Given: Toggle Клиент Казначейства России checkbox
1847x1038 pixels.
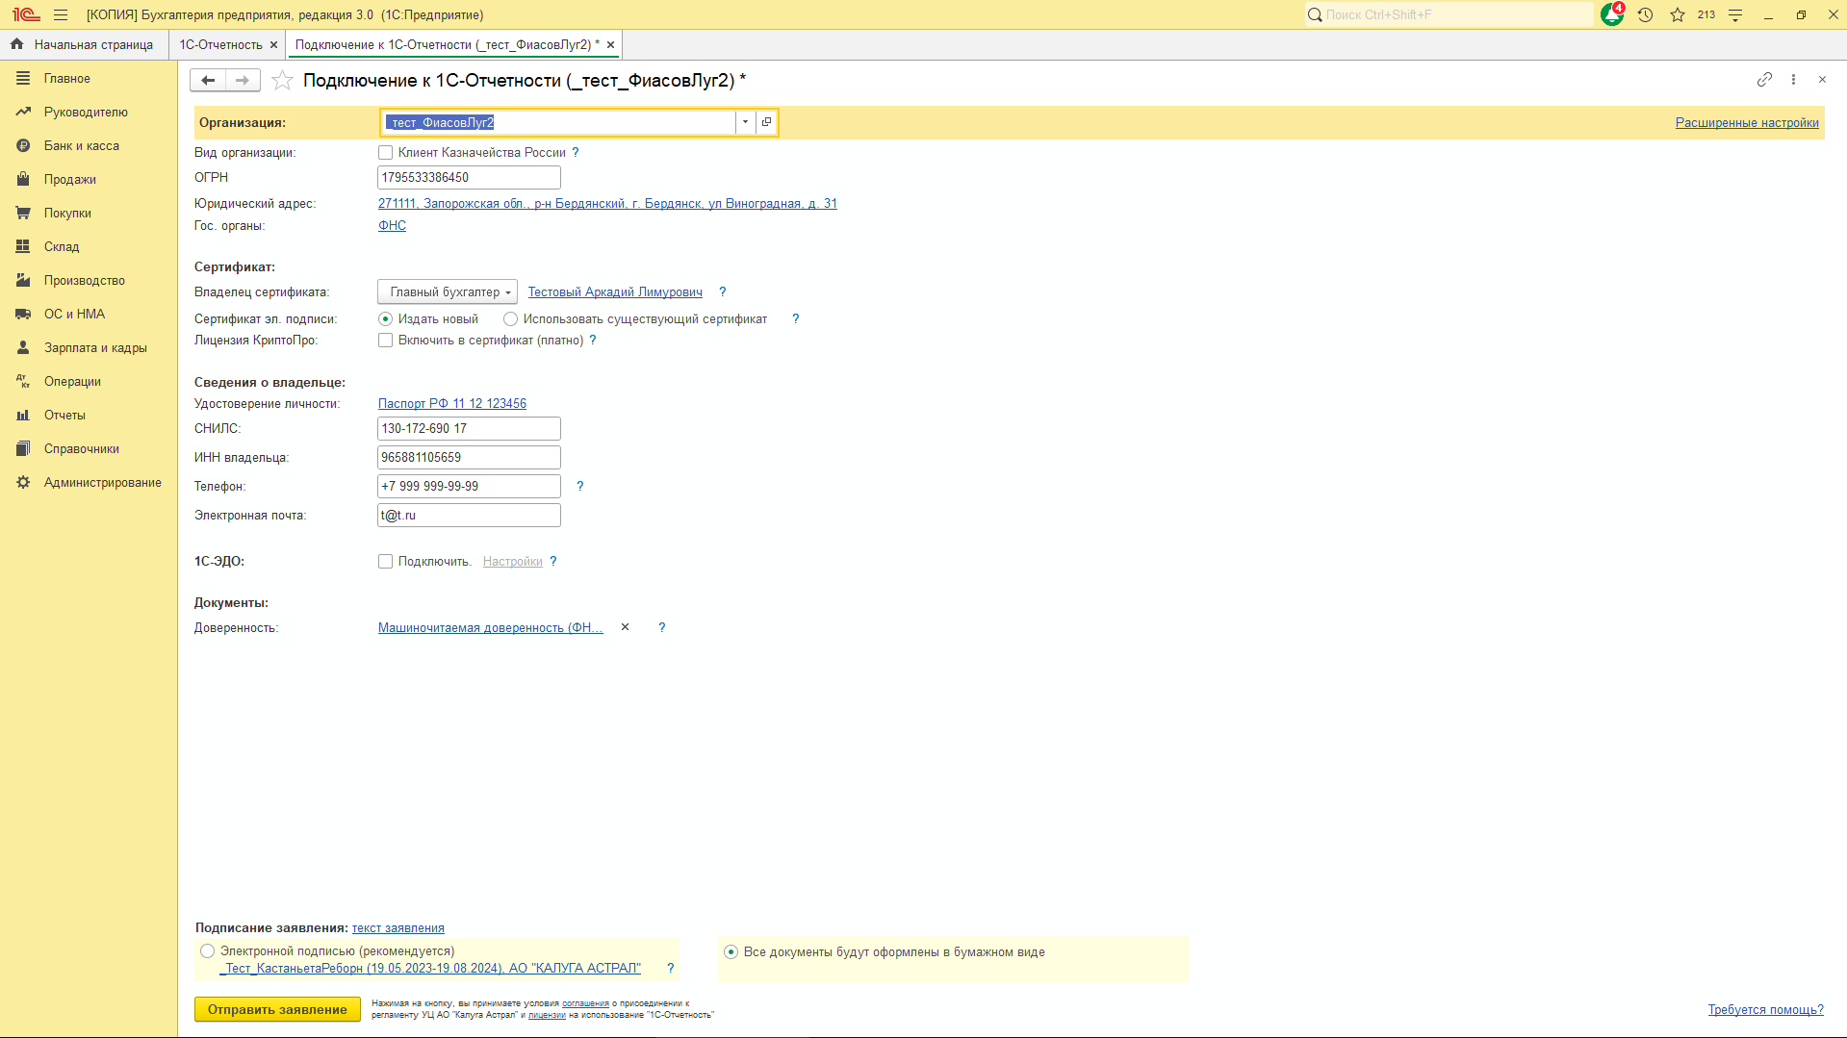Looking at the screenshot, I should click(386, 152).
